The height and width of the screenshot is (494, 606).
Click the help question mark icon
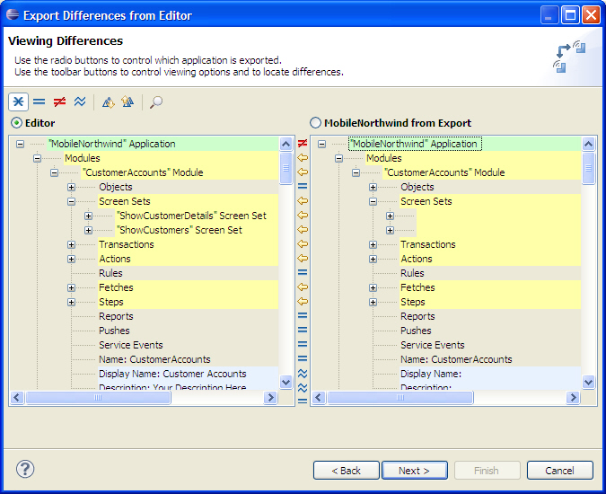tap(25, 469)
